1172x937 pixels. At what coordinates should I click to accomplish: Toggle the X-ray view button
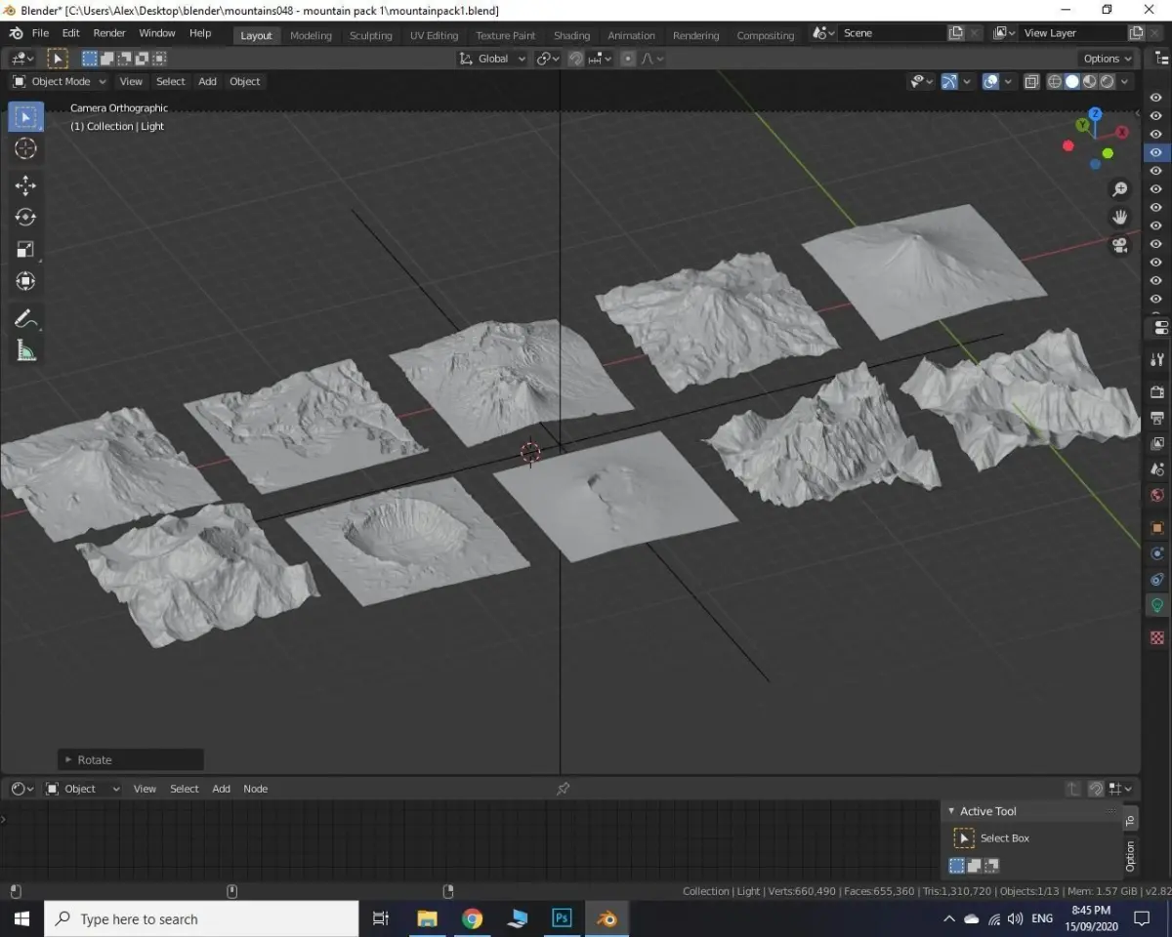[1031, 82]
